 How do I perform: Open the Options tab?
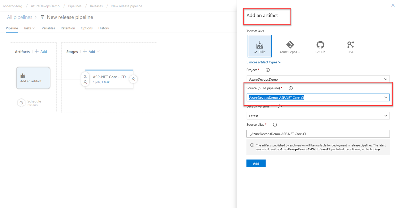click(x=87, y=28)
